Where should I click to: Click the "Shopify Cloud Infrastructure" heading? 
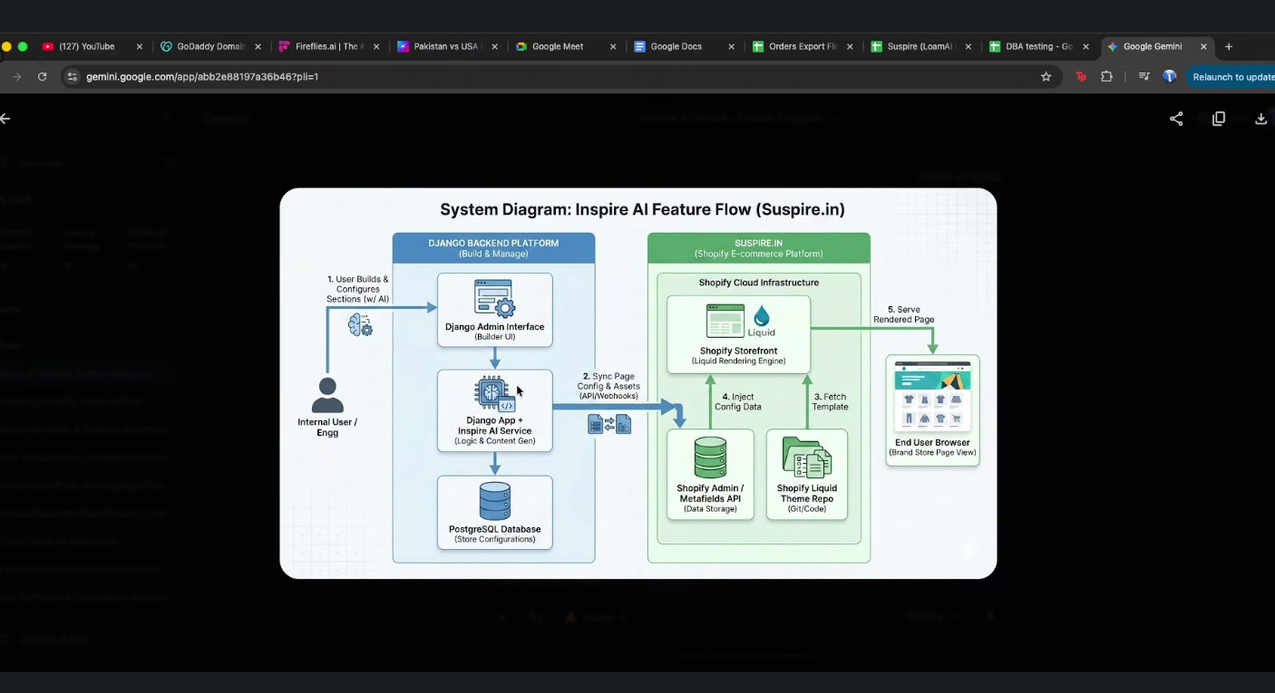(759, 283)
